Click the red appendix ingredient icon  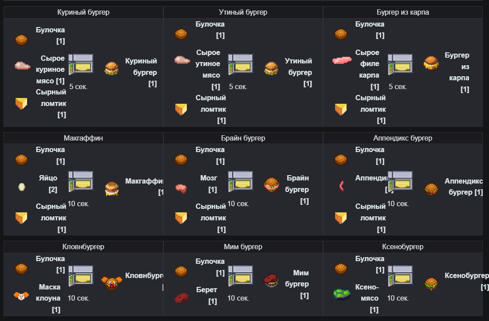(x=341, y=185)
